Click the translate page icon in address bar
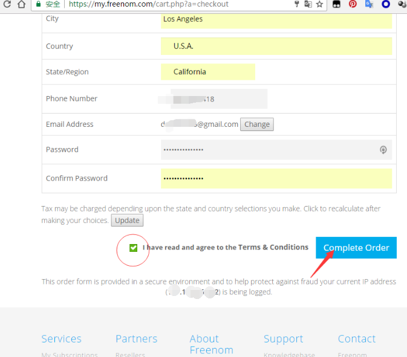407x357 pixels. point(308,4)
